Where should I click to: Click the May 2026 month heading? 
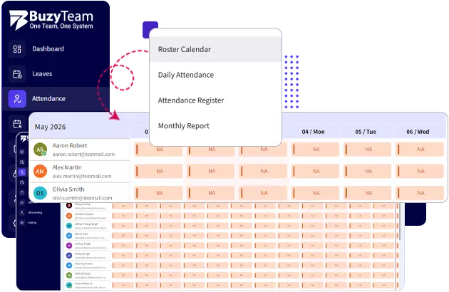tap(50, 127)
